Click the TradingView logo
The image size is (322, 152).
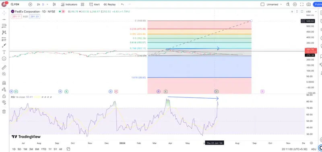[x=26, y=137]
